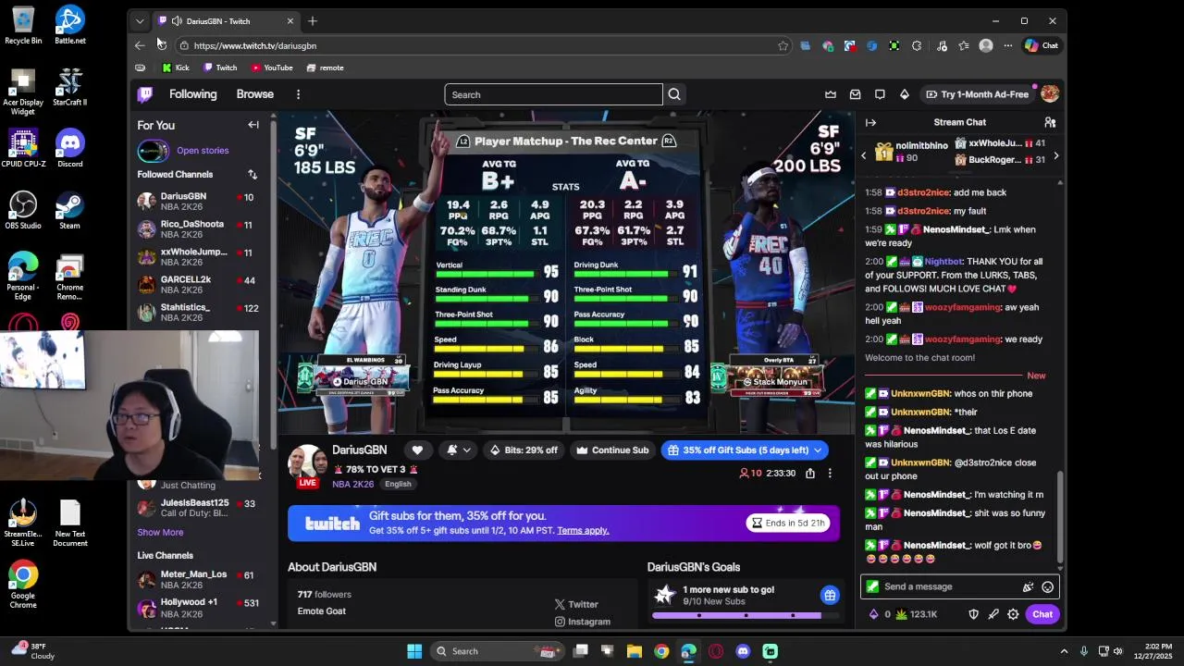This screenshot has width=1184, height=666.
Task: Open the notification bell dropdown
Action: pos(458,450)
